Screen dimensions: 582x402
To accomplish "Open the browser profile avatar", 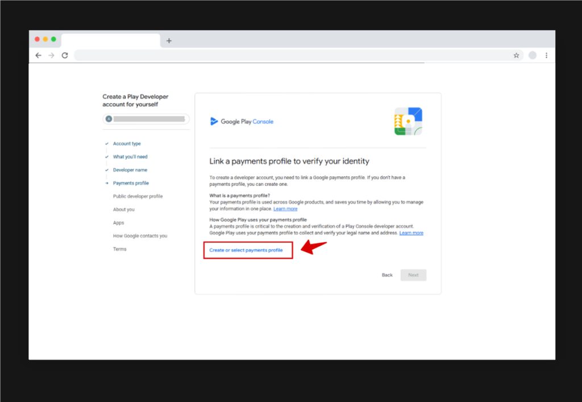I will (x=532, y=55).
